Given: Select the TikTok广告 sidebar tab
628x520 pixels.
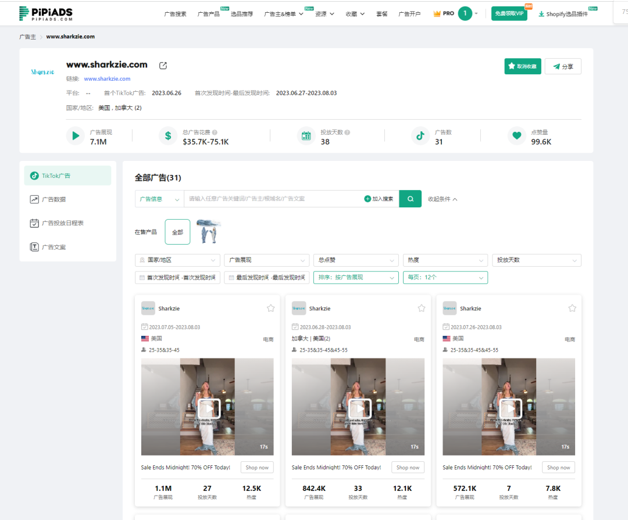Looking at the screenshot, I should 67,175.
